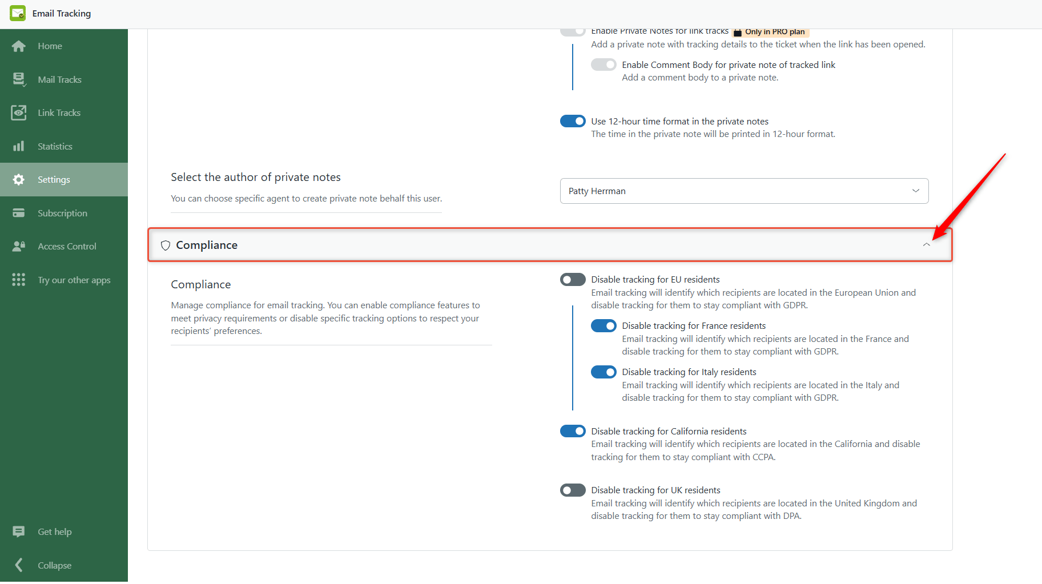
Task: Click the Settings gear icon
Action: pyautogui.click(x=19, y=179)
